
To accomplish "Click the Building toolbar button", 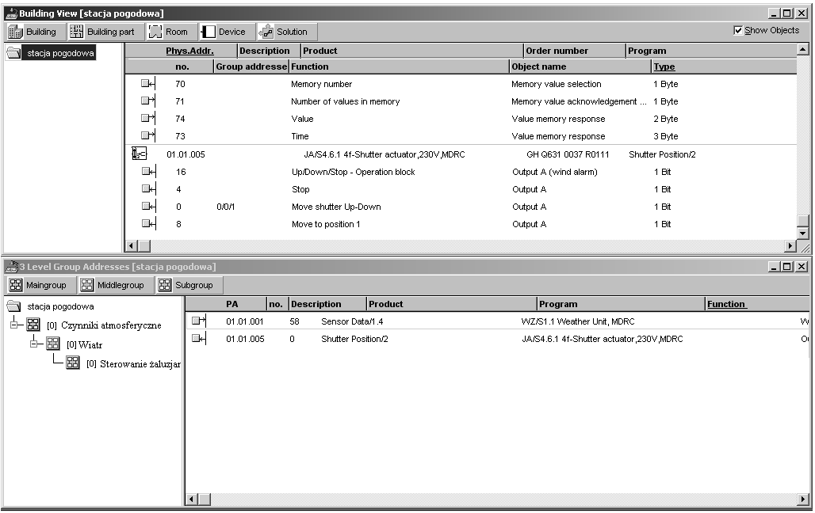I will (36, 32).
